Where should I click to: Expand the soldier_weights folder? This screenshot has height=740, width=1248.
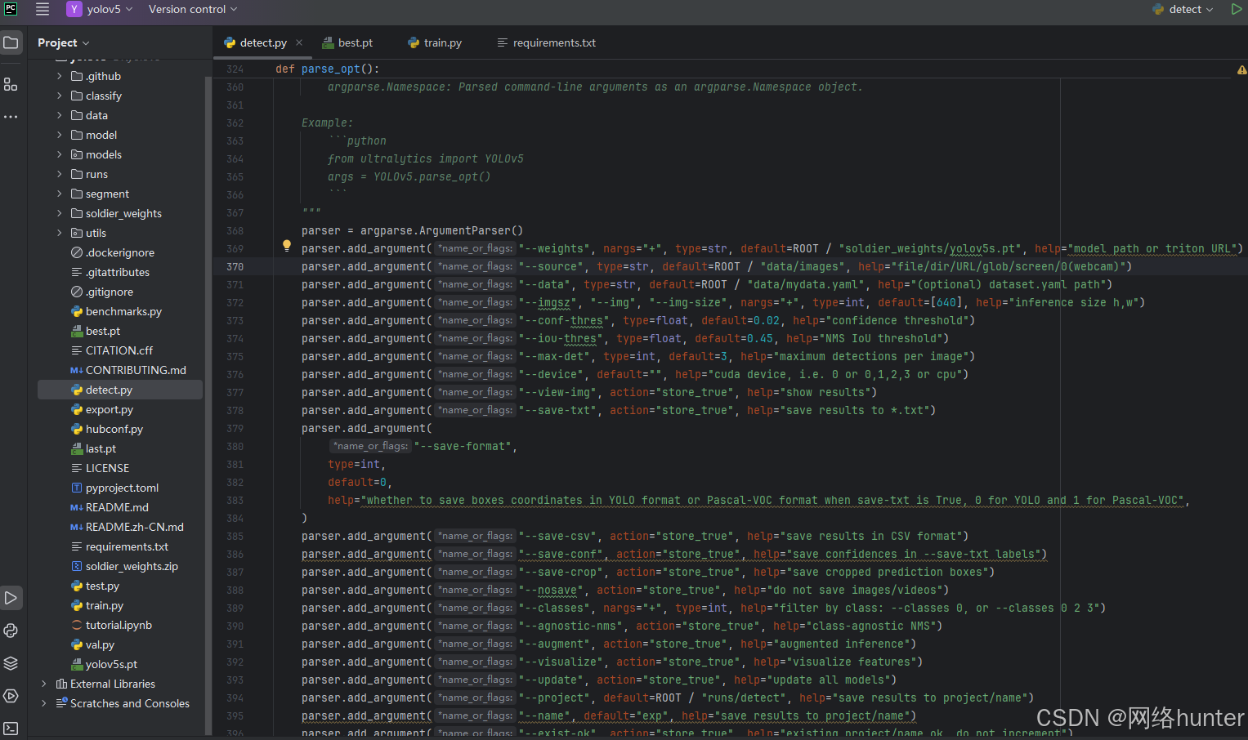[59, 213]
